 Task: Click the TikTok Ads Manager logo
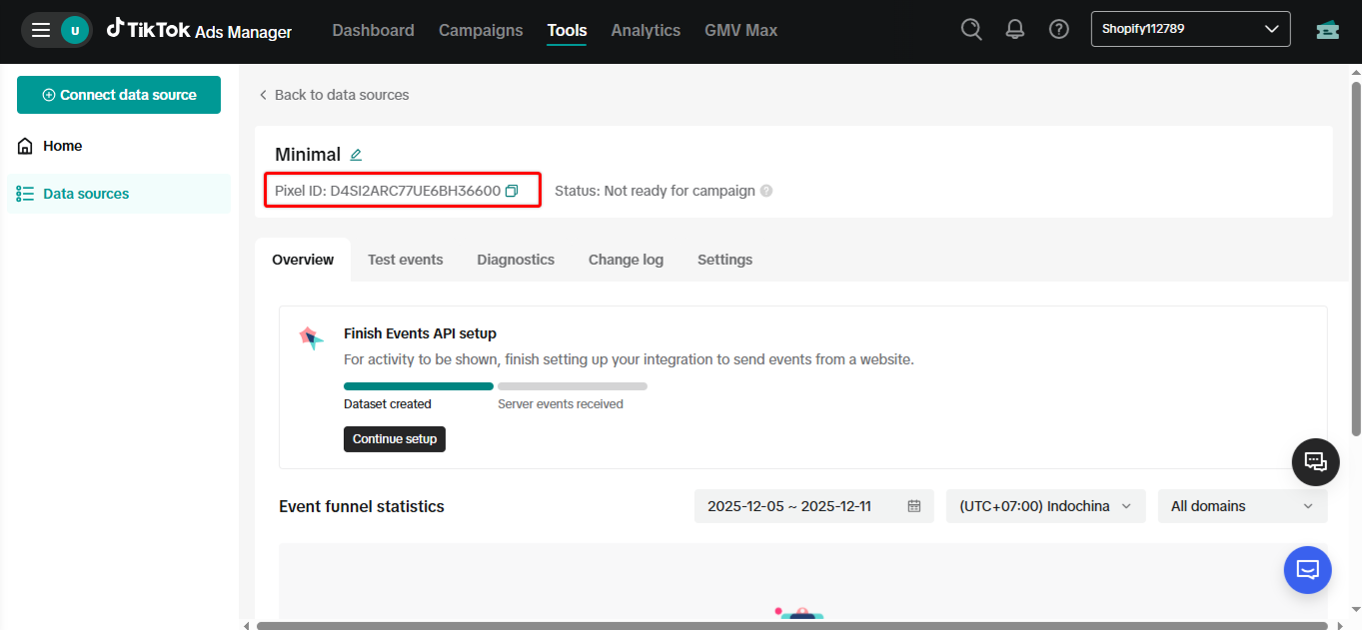click(x=200, y=30)
